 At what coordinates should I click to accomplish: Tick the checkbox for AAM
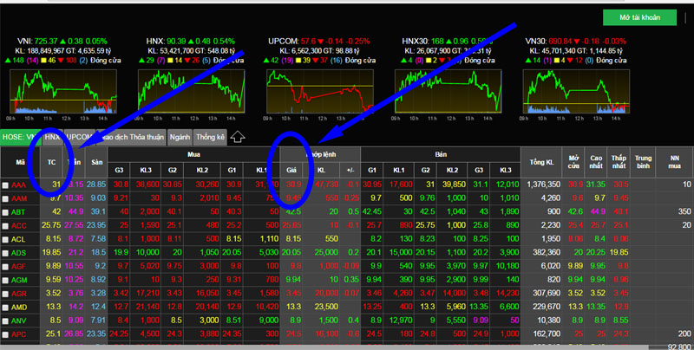point(5,199)
